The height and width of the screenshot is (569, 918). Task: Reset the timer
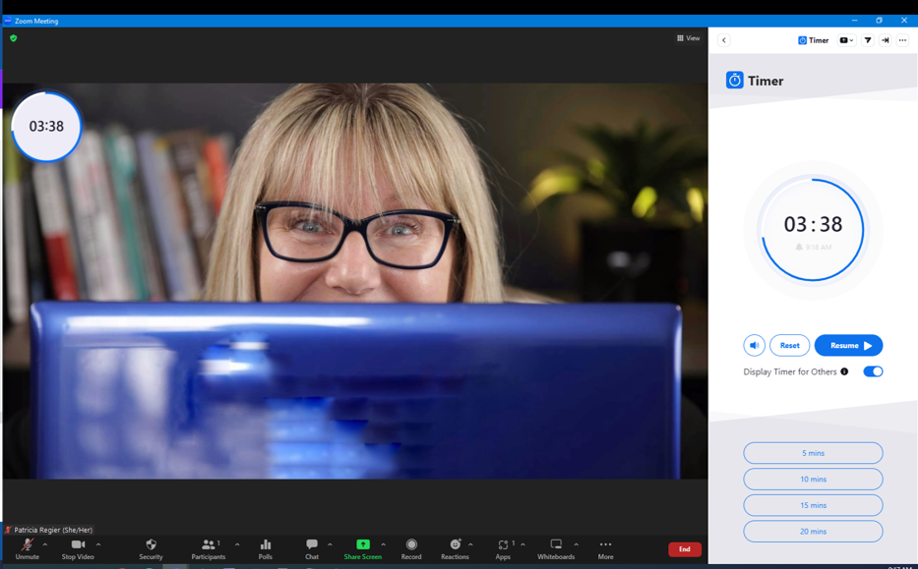(789, 346)
